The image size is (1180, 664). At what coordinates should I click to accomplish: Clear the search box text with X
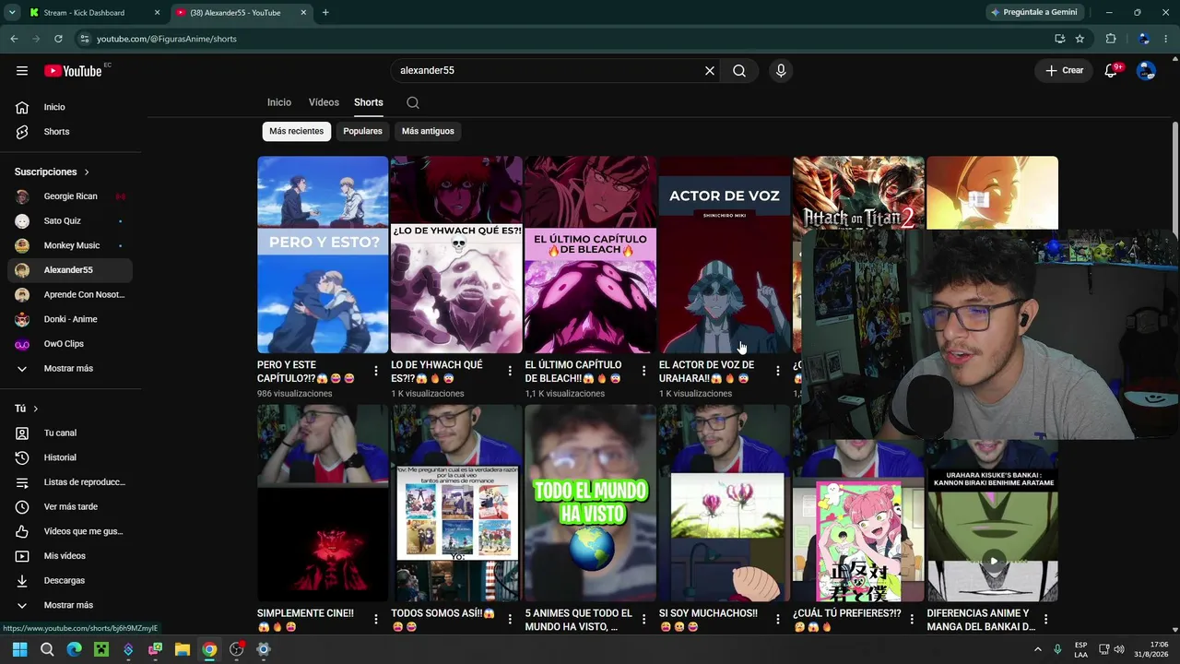point(710,71)
